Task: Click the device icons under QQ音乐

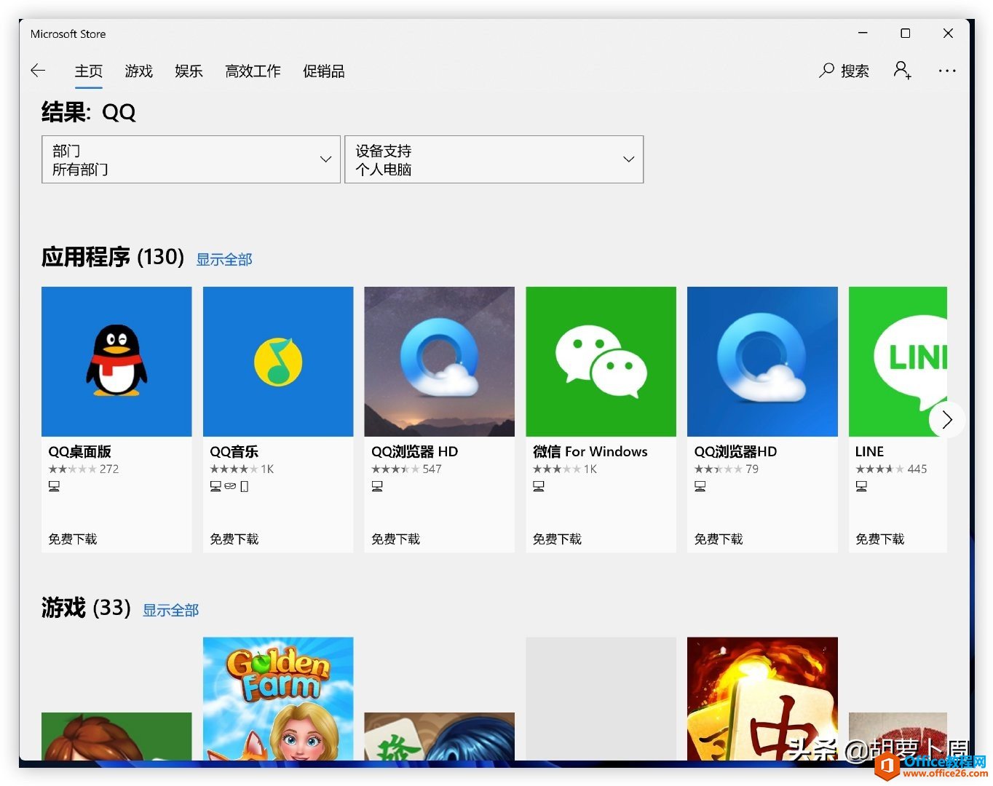Action: pos(229,486)
